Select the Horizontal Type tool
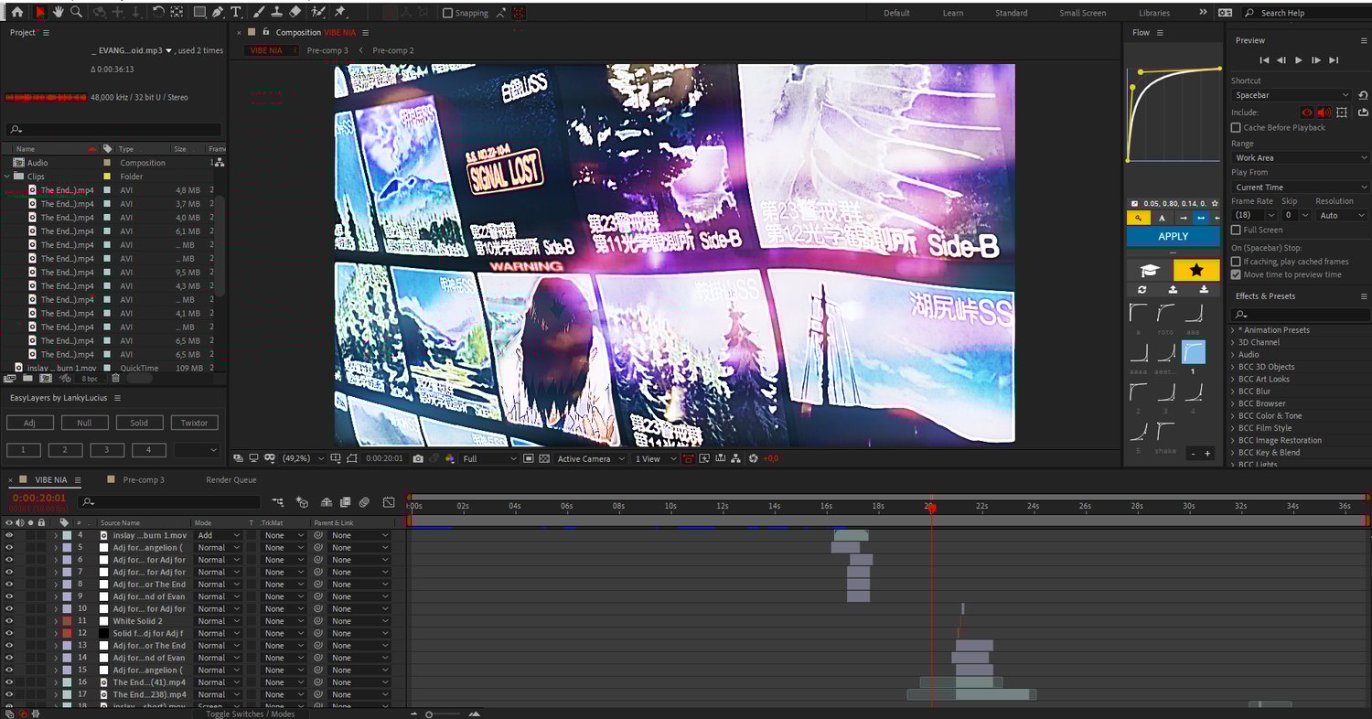This screenshot has height=719, width=1372. (x=236, y=12)
